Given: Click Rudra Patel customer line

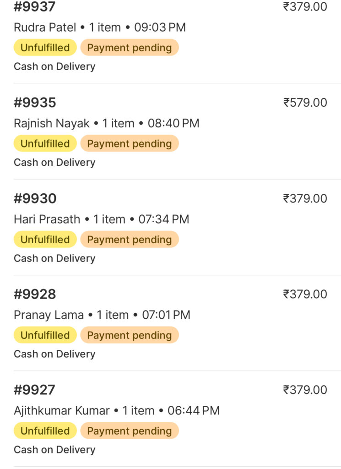Looking at the screenshot, I should (x=100, y=27).
